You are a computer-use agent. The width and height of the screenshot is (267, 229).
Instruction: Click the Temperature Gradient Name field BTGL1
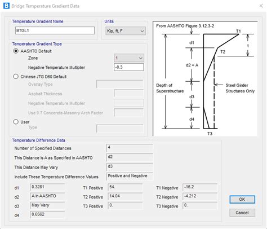pos(55,30)
